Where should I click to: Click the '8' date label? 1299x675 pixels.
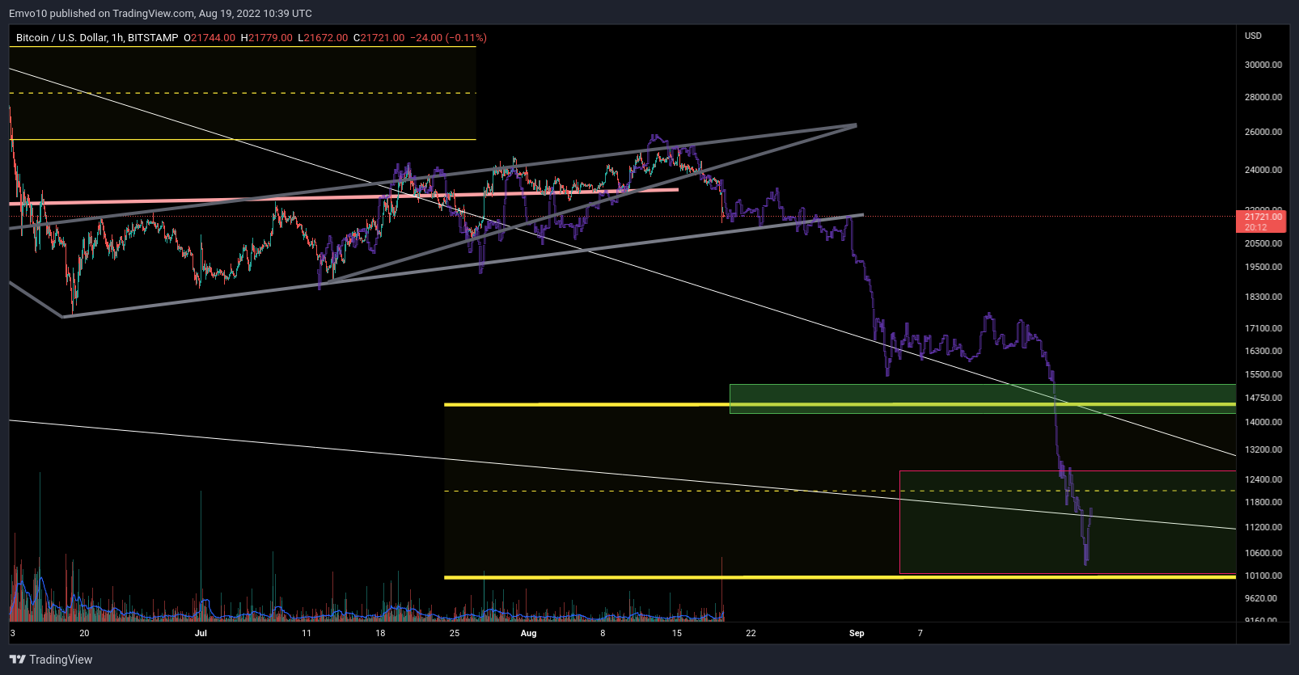coord(603,633)
